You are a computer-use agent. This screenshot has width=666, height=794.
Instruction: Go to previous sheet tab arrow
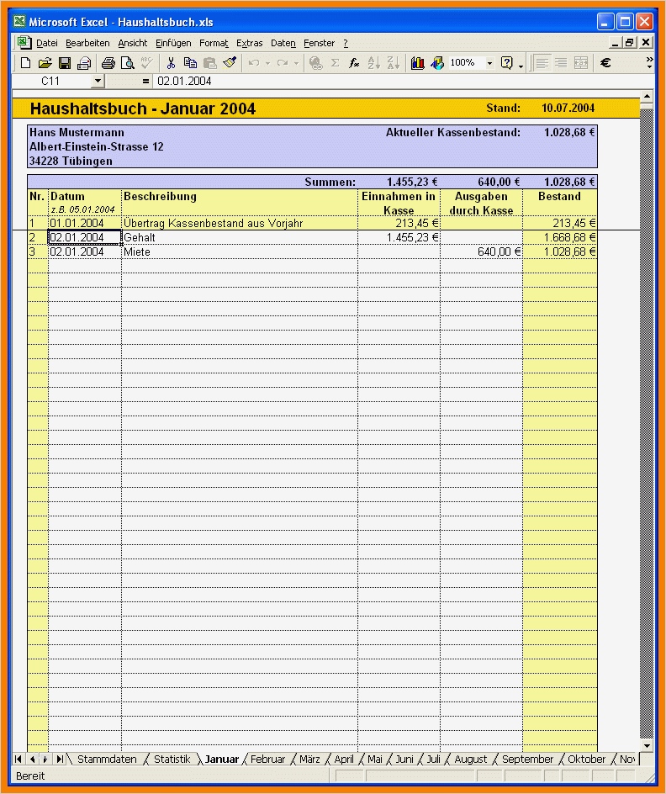pos(33,759)
